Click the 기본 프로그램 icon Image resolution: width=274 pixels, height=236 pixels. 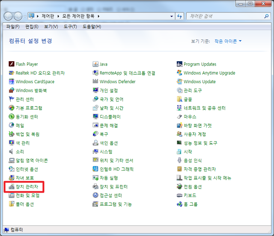pyautogui.click(x=12, y=108)
